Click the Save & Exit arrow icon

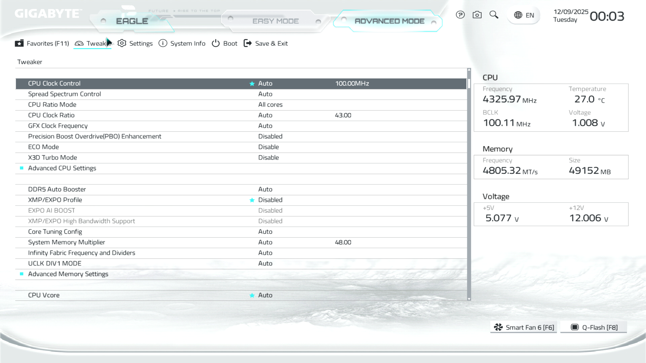pyautogui.click(x=248, y=43)
